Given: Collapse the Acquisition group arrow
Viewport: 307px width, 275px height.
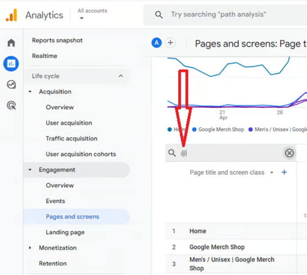Looking at the screenshot, I should [30, 92].
